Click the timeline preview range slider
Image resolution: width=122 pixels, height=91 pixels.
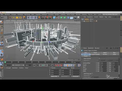[x=18, y=65]
